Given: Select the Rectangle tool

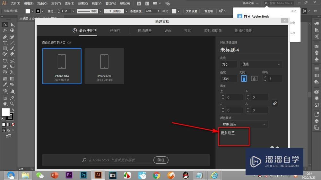Looking at the screenshot, I should pyautogui.click(x=5, y=49).
